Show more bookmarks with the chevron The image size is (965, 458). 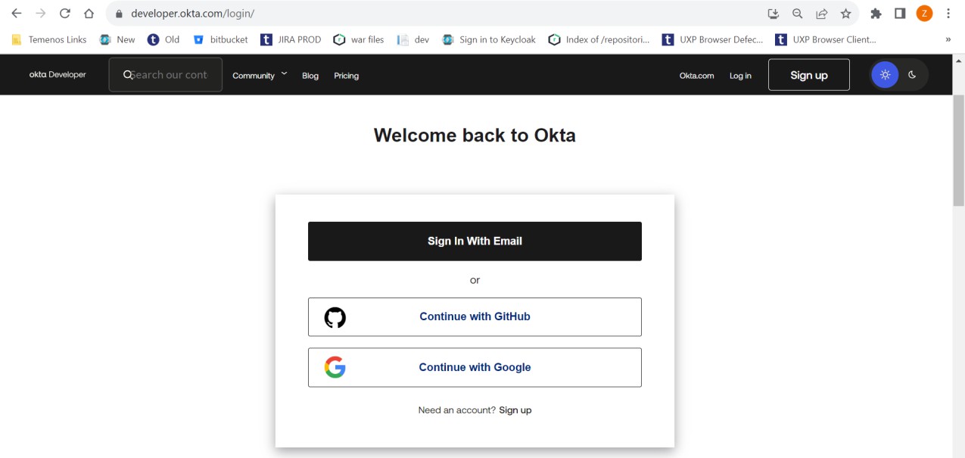[x=948, y=39]
